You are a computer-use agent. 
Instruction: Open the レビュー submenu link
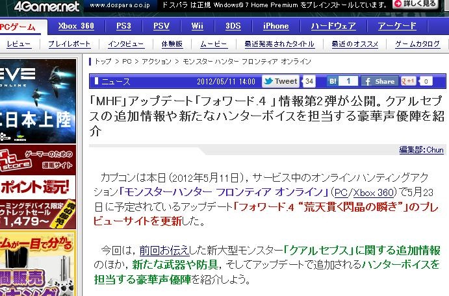19,44
